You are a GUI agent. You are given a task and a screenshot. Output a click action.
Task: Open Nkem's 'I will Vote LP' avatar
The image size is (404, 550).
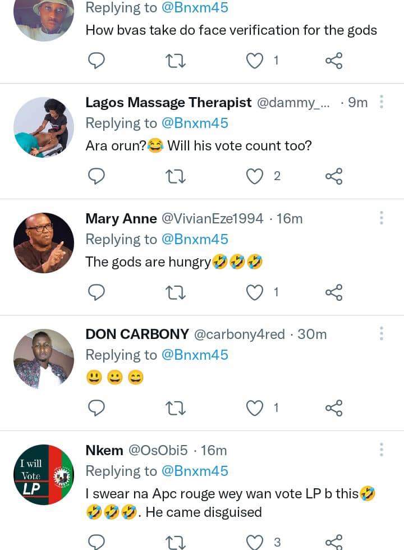coord(44,475)
